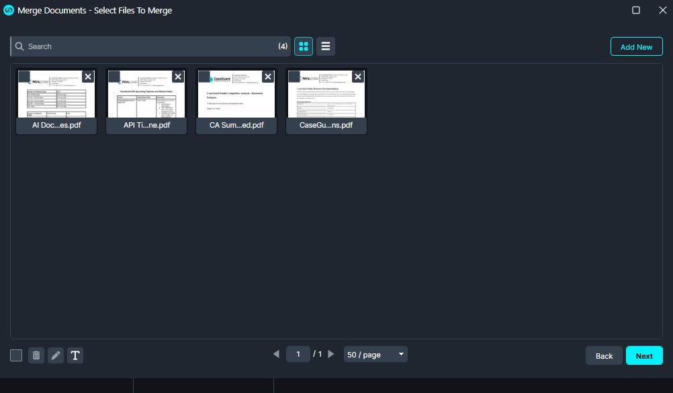Select the pencil edit icon

tap(56, 355)
